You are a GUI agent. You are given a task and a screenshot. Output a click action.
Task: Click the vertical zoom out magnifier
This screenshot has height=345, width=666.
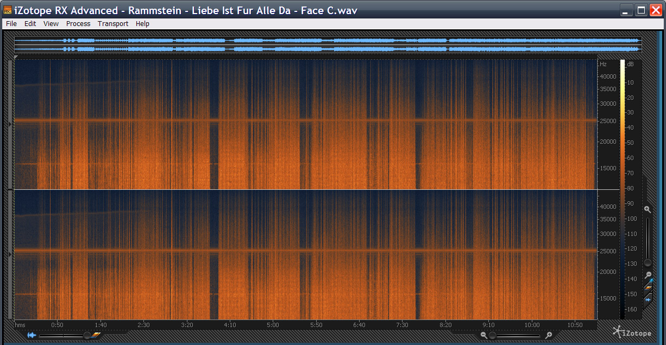[x=647, y=276]
